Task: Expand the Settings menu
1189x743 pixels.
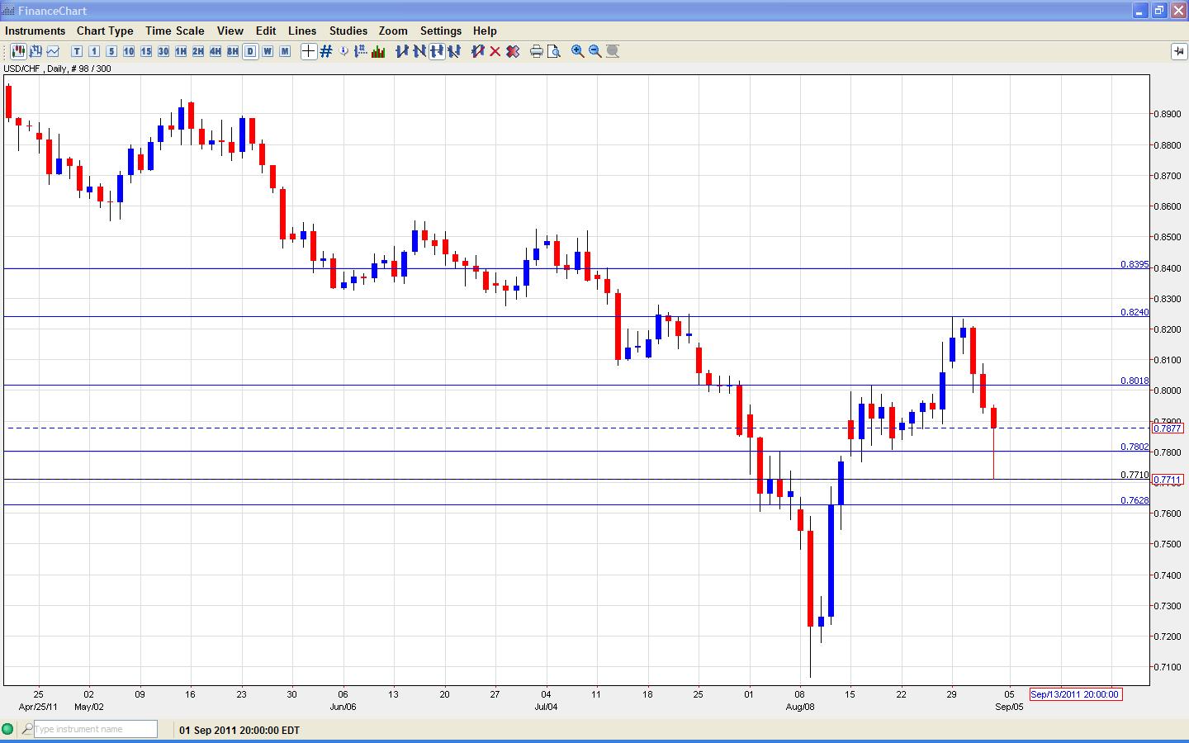Action: pyautogui.click(x=440, y=31)
